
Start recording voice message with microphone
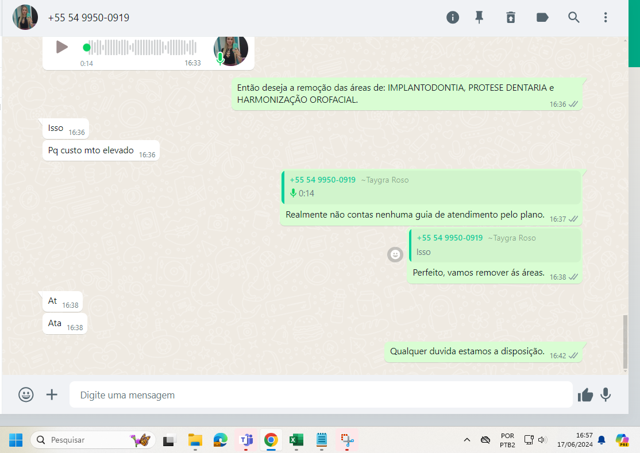(606, 394)
